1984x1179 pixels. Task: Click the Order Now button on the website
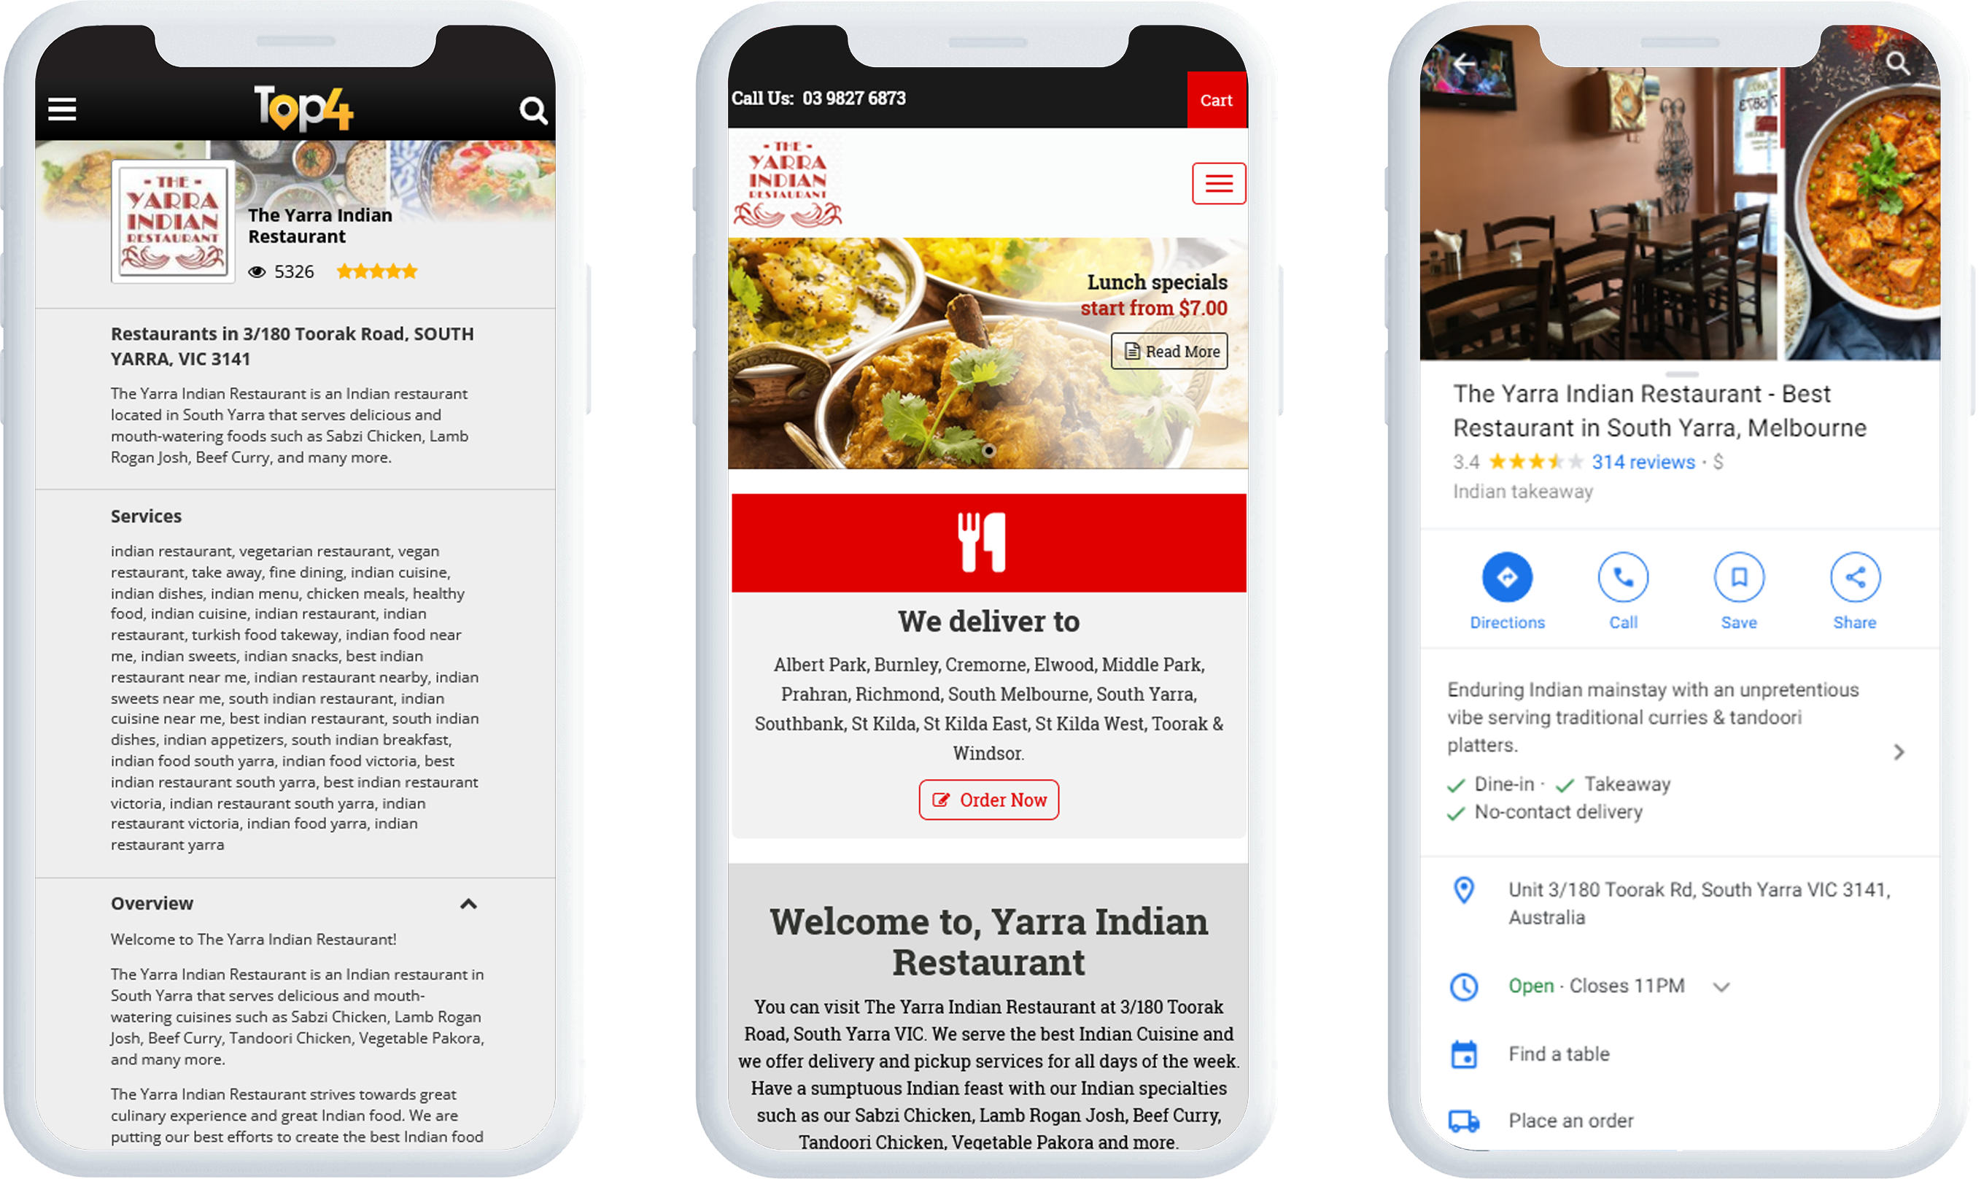click(989, 799)
